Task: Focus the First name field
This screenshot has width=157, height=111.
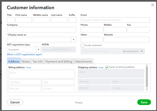Action: point(24,20)
